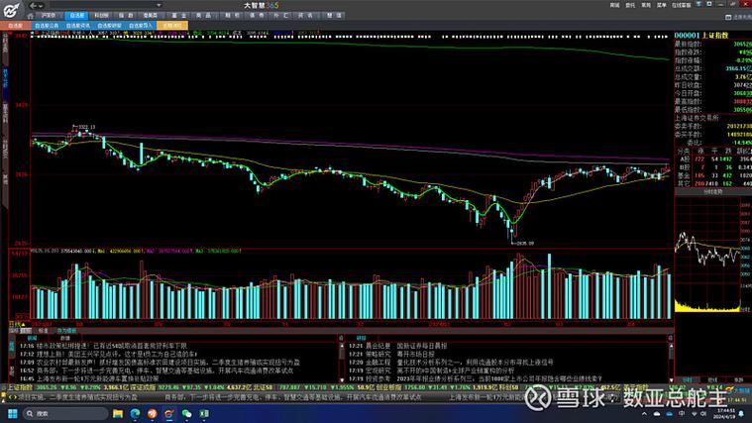Open WeChat from taskbar

tap(186, 413)
